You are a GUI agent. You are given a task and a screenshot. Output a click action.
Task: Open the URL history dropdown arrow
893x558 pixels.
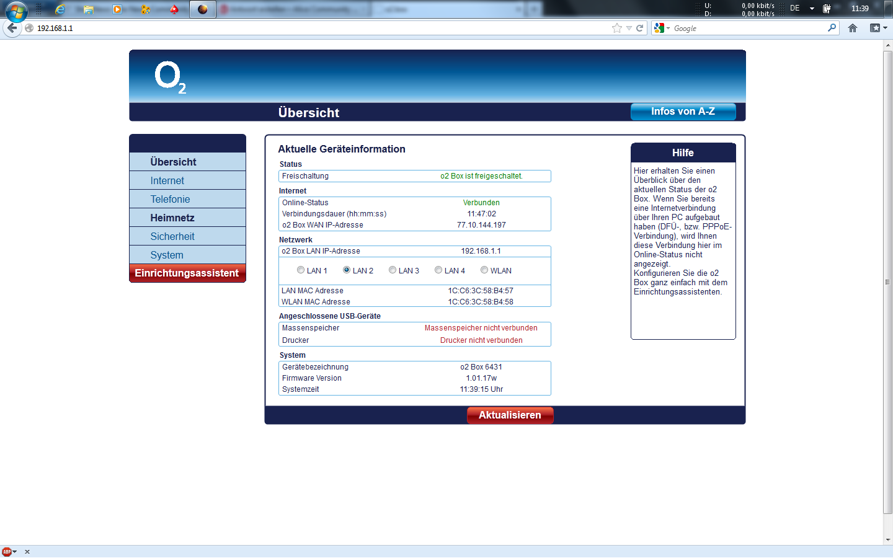tap(629, 28)
